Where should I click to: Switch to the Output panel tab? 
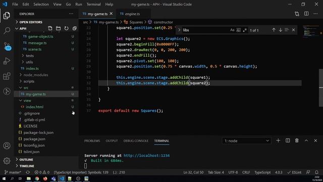112,141
